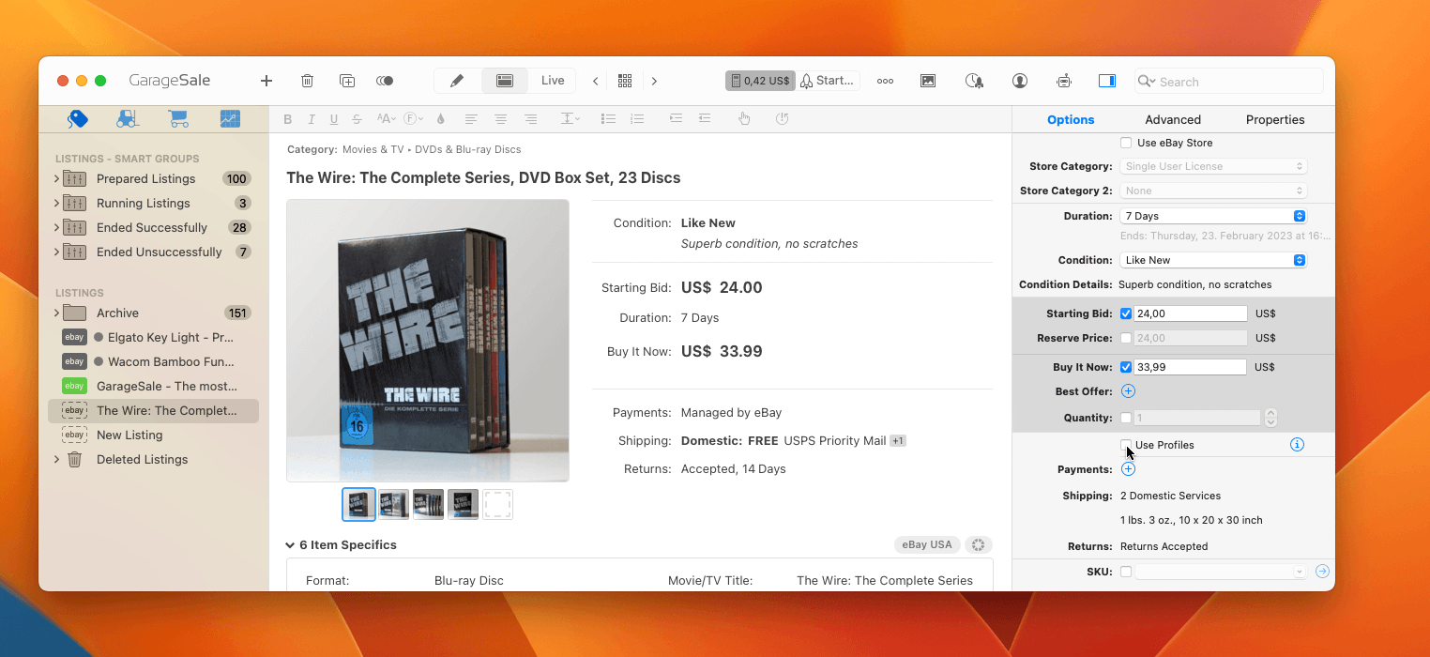Insert a numbered list
Viewport: 1430px width, 657px height.
point(637,119)
